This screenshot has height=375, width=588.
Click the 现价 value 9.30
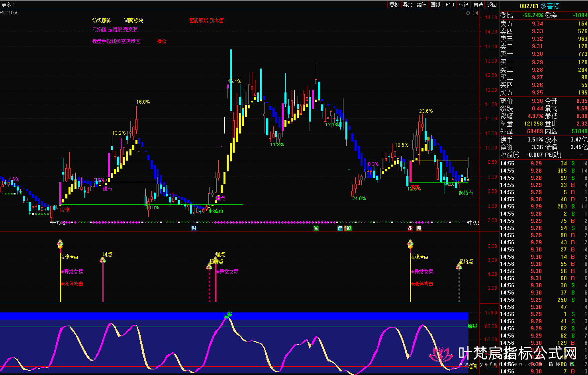pos(537,101)
